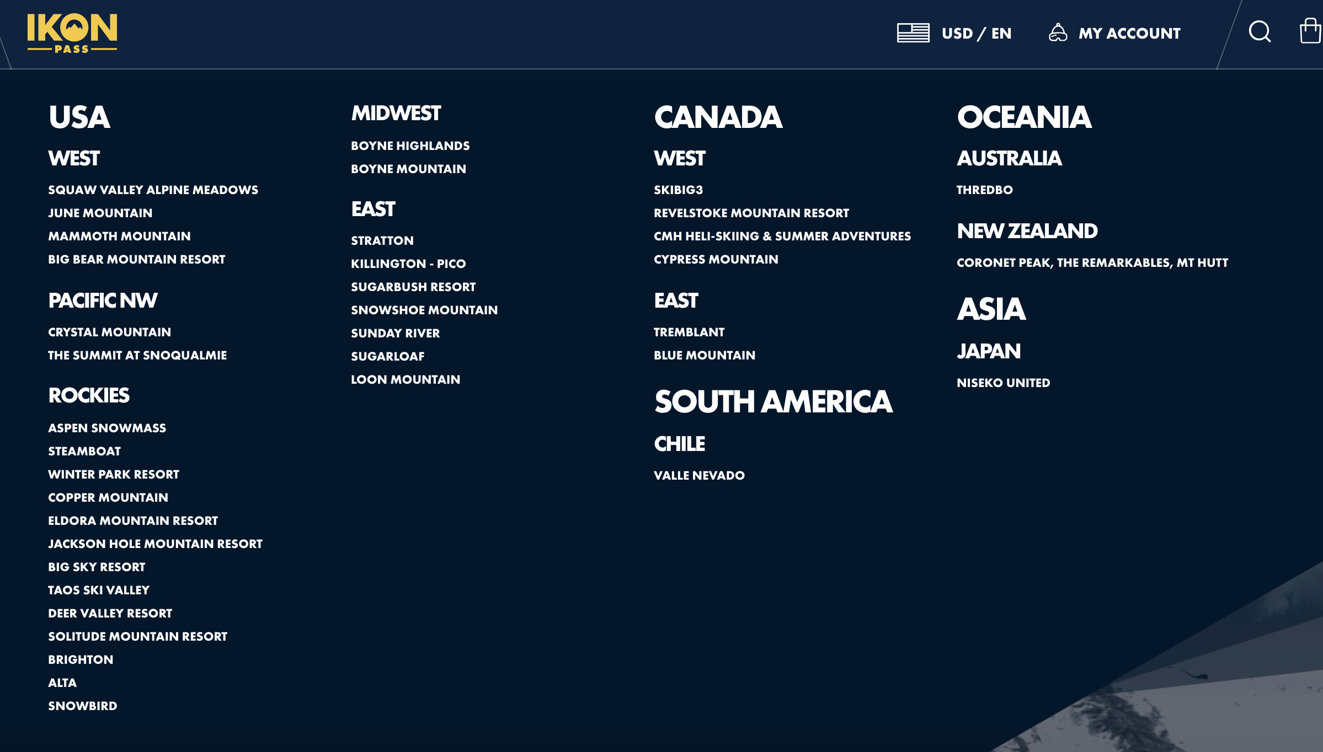Open Thredbo destination
This screenshot has height=752, width=1323.
pyautogui.click(x=984, y=190)
